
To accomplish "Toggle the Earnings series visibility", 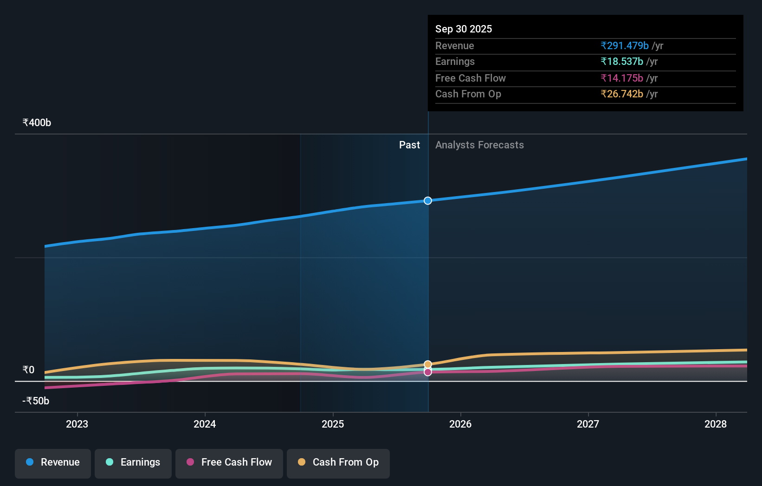I will [133, 462].
